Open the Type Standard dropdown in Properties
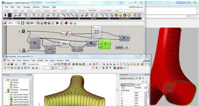 coord(145,87)
